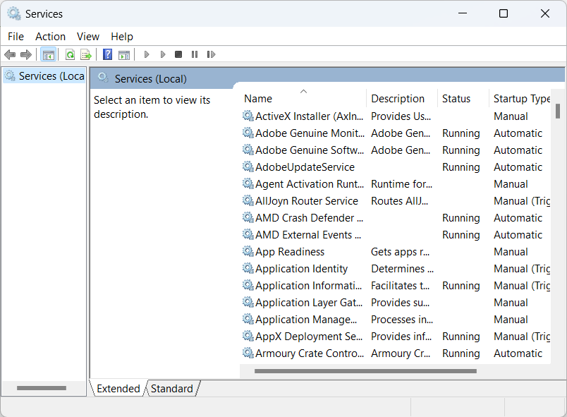Click 'Armoury Cr...' description cell
567x417 pixels.
coord(401,353)
